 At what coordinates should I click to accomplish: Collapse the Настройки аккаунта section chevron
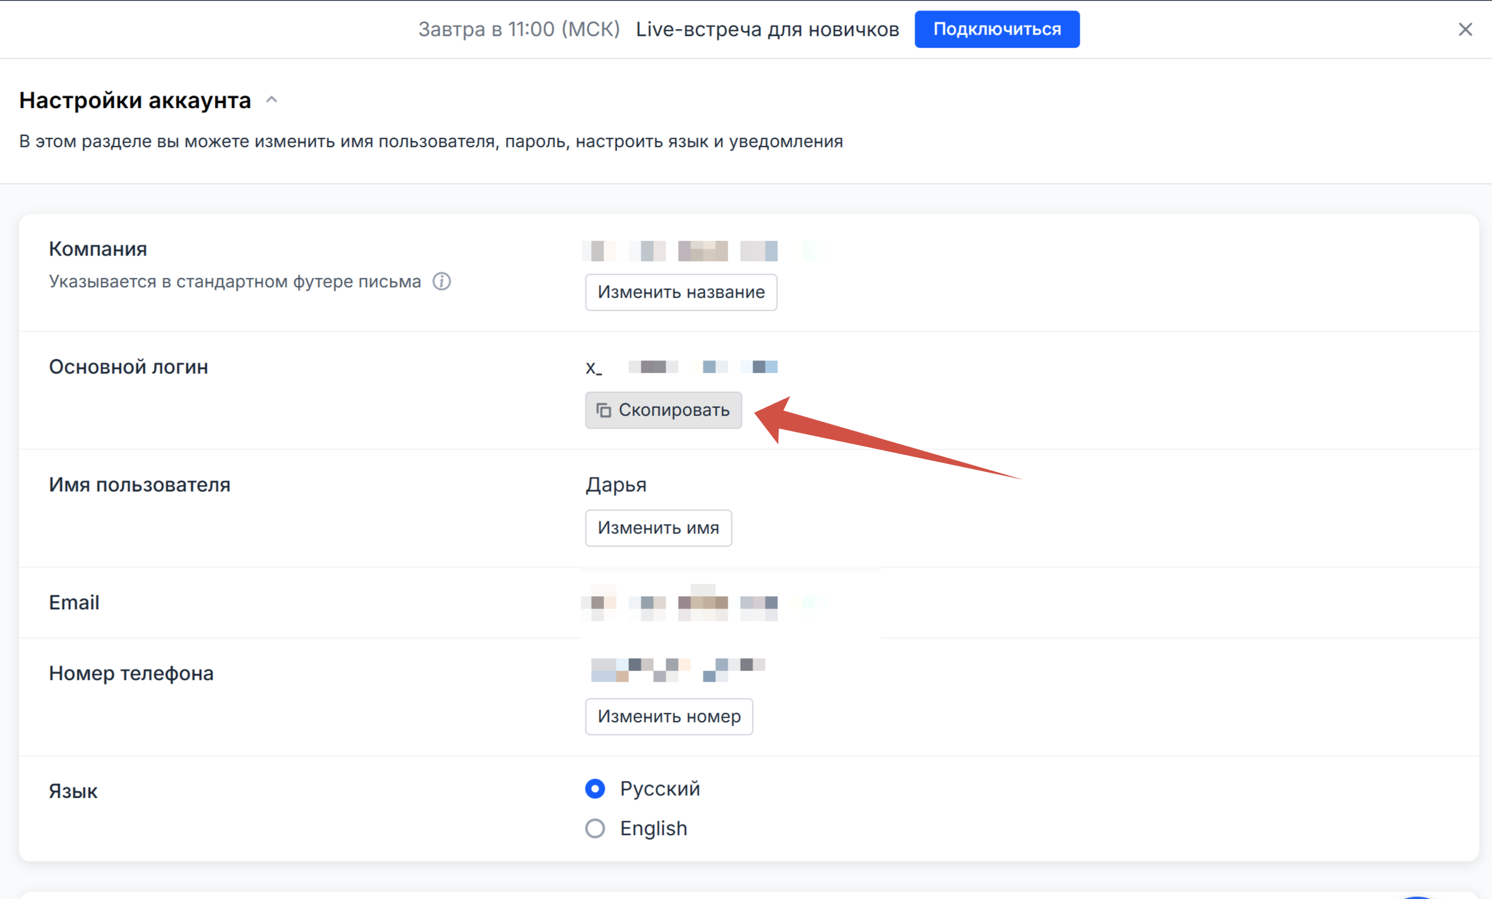coord(271,100)
